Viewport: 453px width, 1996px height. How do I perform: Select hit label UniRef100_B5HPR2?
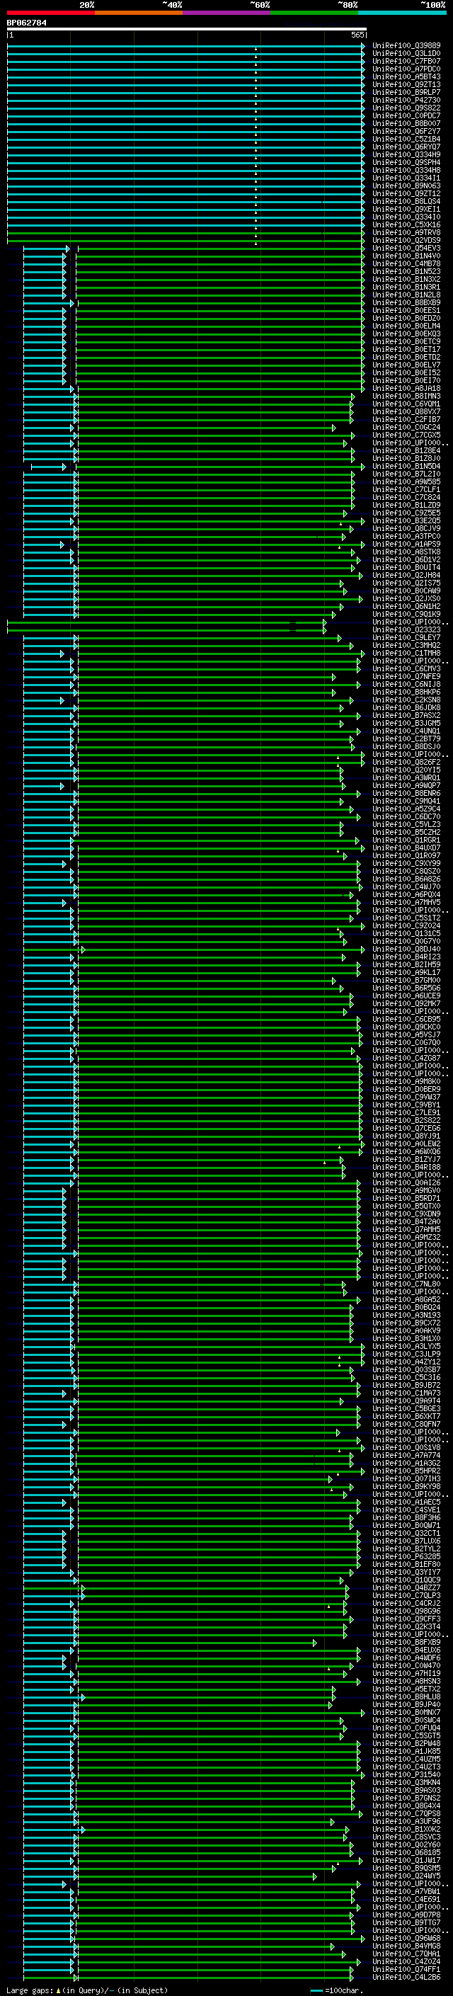pyautogui.click(x=406, y=1471)
